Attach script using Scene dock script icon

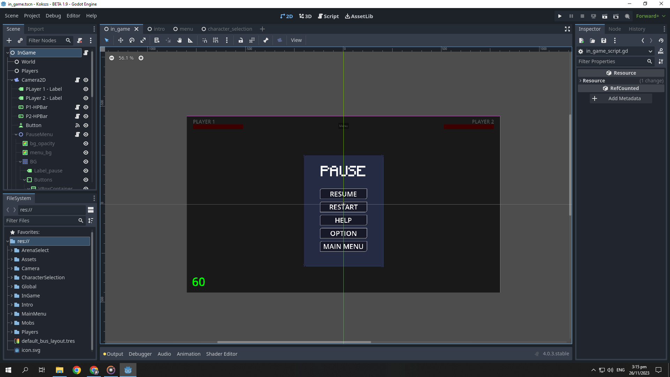(x=80, y=40)
